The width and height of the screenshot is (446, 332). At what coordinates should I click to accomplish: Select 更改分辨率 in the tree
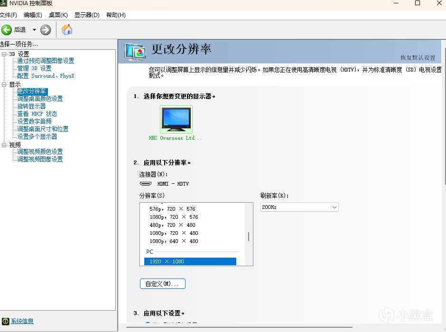pos(32,91)
